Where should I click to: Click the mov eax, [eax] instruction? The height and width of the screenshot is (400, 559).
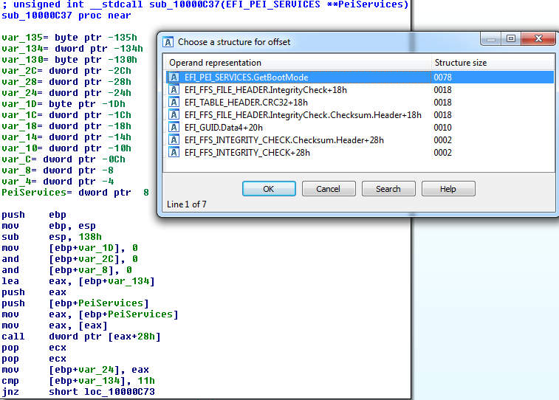(55, 325)
